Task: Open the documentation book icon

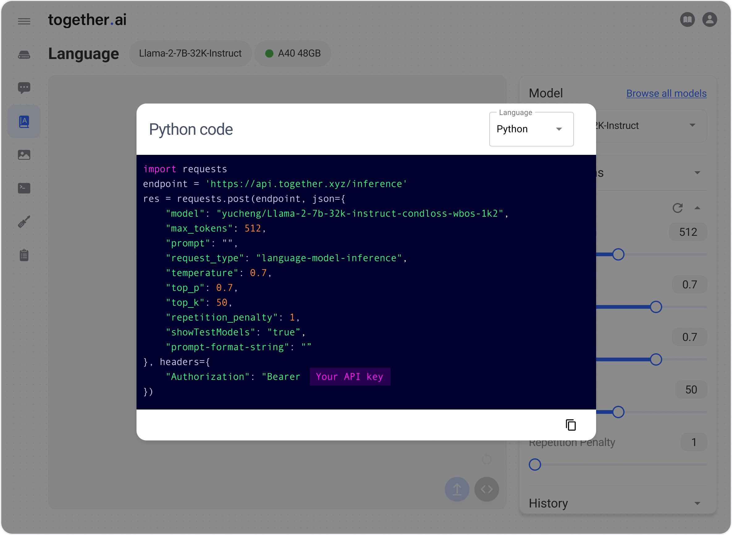Action: (x=687, y=19)
